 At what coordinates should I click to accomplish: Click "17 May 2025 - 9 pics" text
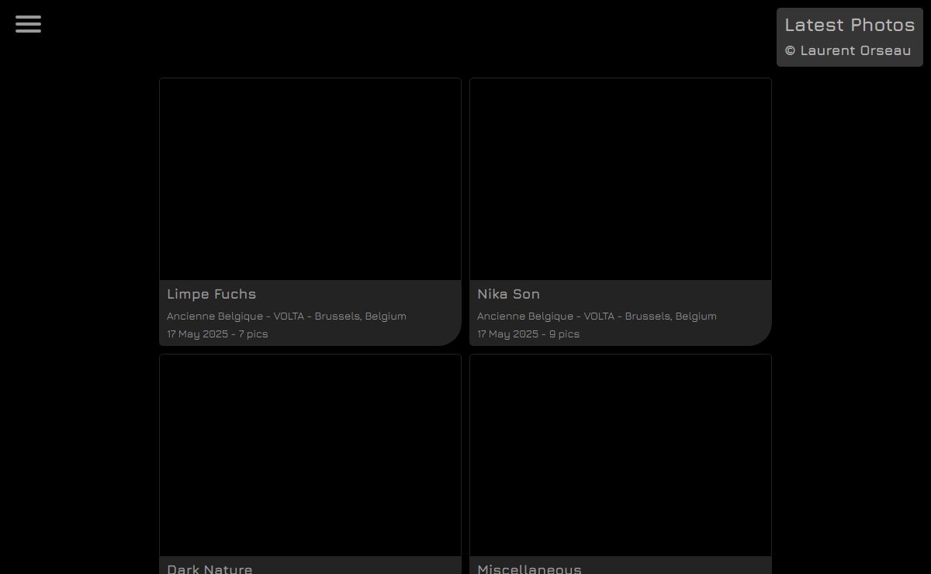[528, 334]
